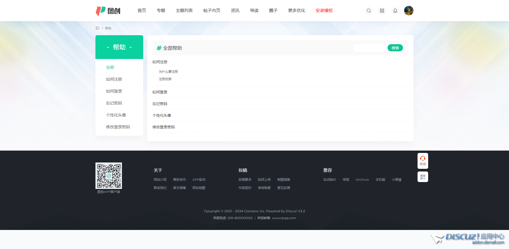Select 全部 in the help sidebar
This screenshot has height=249, width=509.
(110, 67)
